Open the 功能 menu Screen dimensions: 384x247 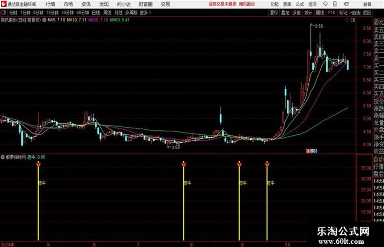click(x=275, y=4)
